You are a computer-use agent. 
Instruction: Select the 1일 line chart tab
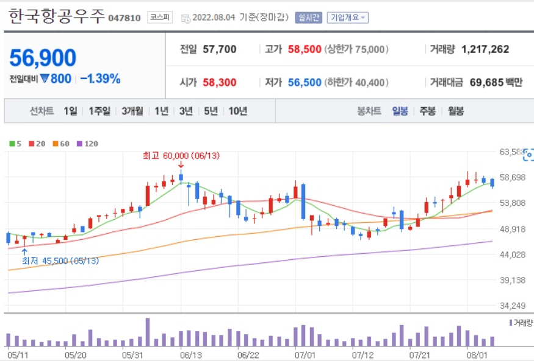[x=71, y=111]
